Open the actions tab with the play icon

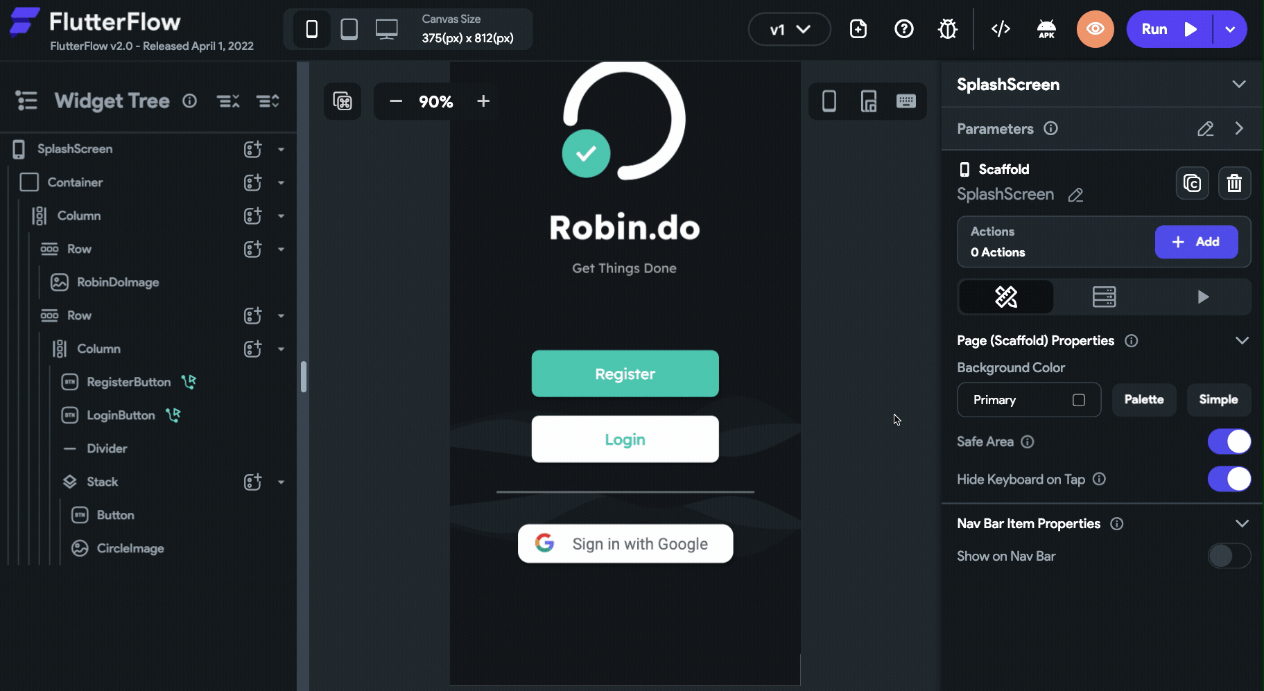pos(1203,297)
